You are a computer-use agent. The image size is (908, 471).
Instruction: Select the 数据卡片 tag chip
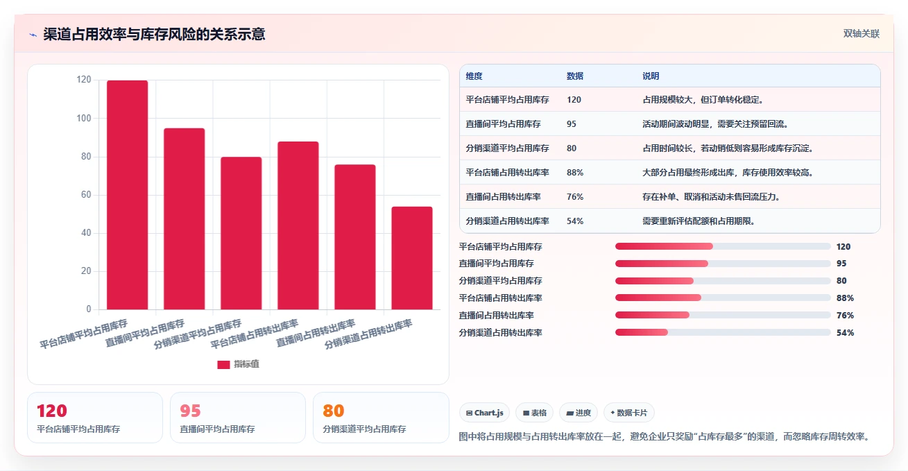click(628, 413)
